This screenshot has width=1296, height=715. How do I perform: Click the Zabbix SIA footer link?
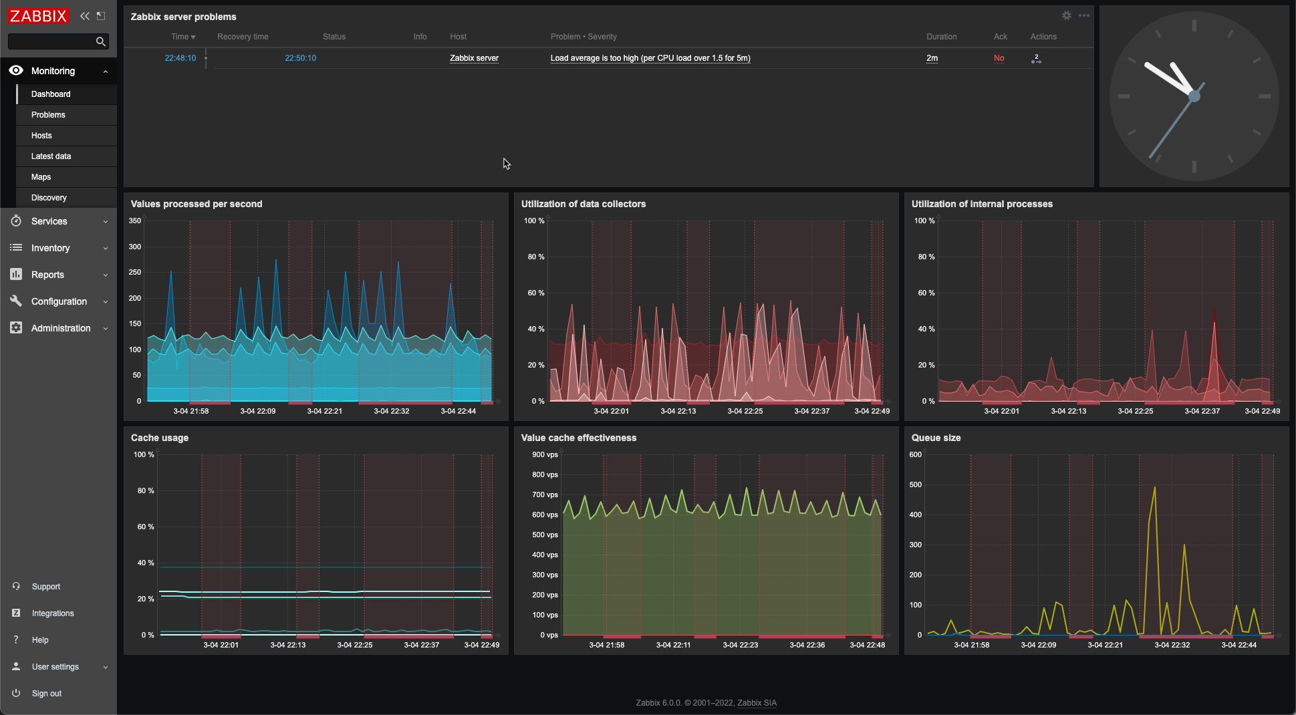tap(757, 702)
